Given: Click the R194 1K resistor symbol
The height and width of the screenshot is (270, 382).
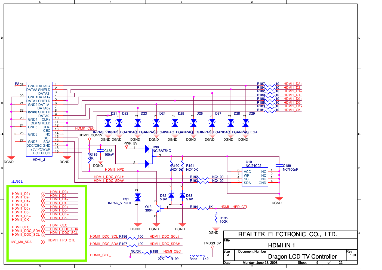Looking at the screenshot, I should coord(203,208).
